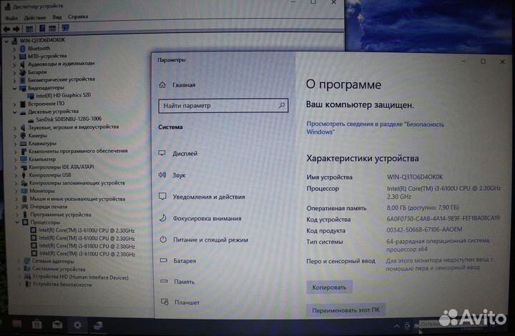Minimize the Параметры window

pos(463,61)
